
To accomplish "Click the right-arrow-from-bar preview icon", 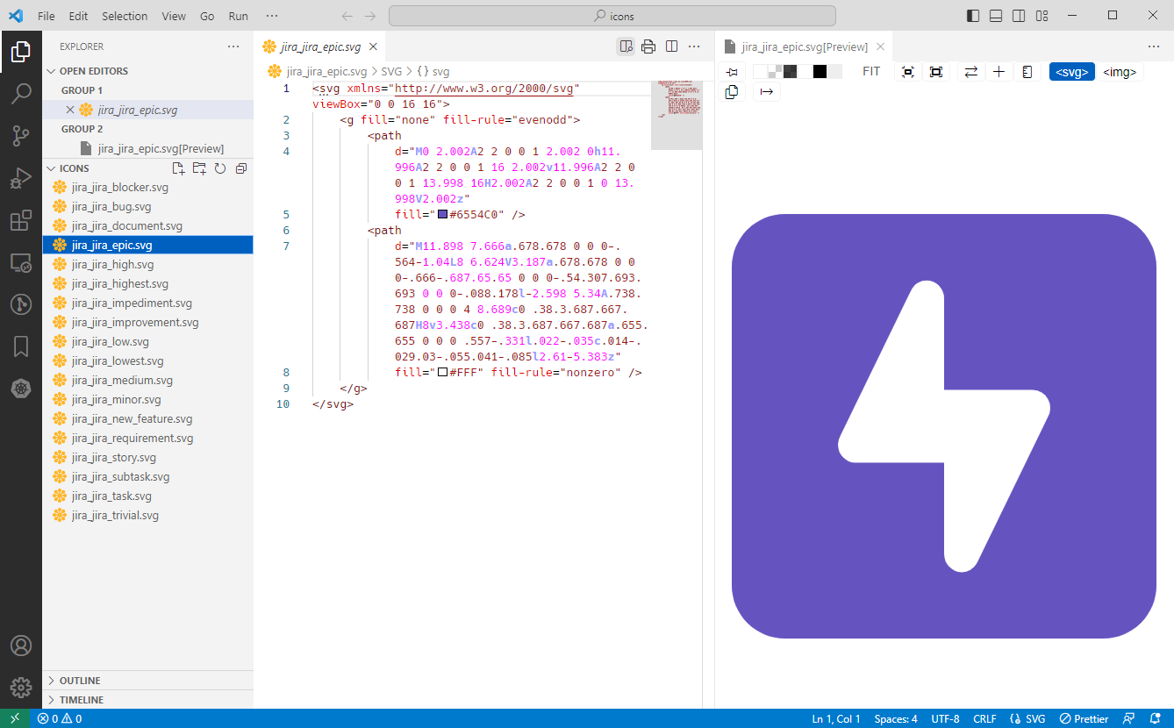I will click(767, 91).
